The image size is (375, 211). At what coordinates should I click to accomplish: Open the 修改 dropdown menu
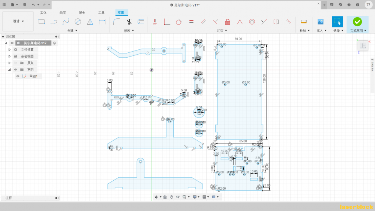click(129, 31)
